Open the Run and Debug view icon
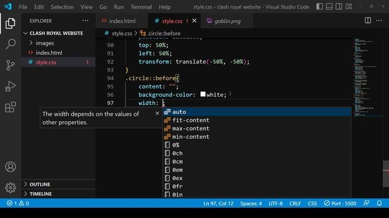Image resolution: width=389 pixels, height=218 pixels. click(10, 86)
